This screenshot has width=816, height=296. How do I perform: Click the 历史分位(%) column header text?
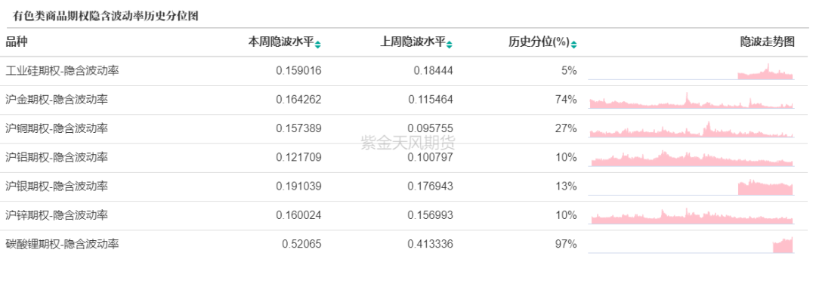coord(539,42)
